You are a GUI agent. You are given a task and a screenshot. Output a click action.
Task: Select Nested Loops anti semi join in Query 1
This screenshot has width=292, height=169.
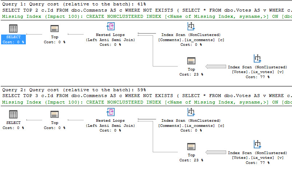[x=110, y=27]
